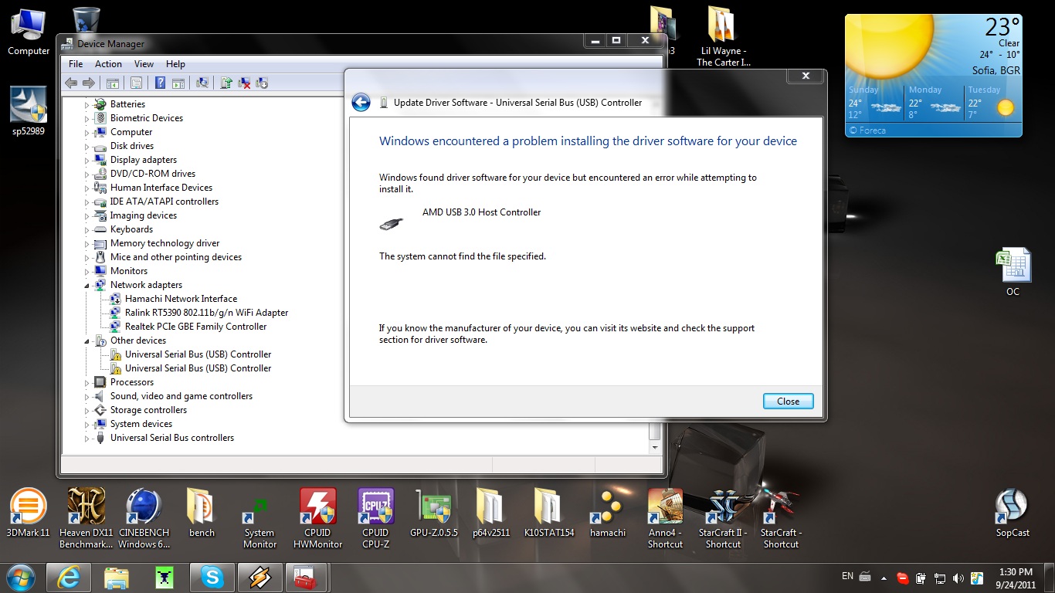The height and width of the screenshot is (593, 1055).
Task: Expand the Universal Serial Bus controllers node
Action: coord(87,438)
